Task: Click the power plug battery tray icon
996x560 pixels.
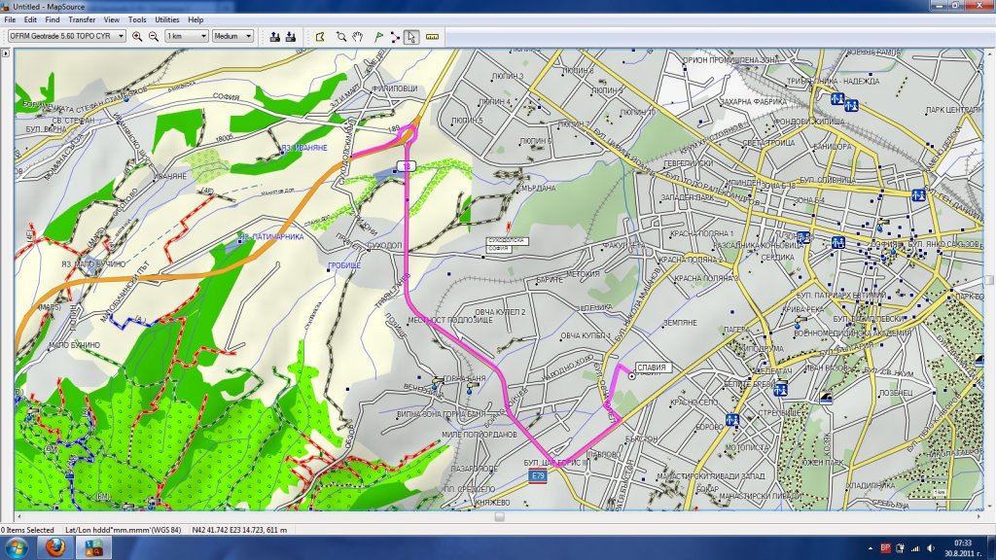Action: pyautogui.click(x=900, y=548)
